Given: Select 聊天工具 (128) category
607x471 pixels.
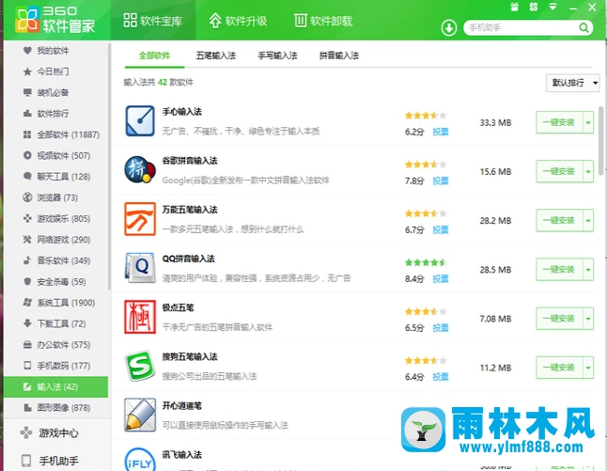Looking at the screenshot, I should coord(56,177).
